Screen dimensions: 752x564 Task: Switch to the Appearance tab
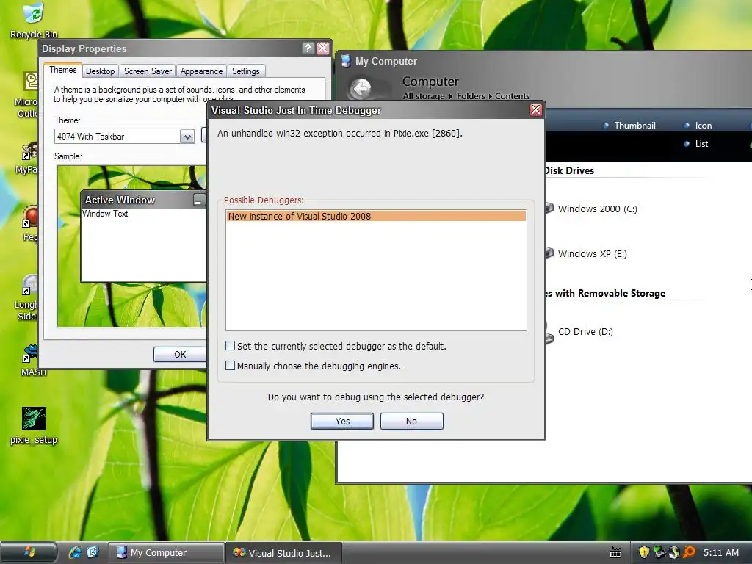(x=201, y=71)
